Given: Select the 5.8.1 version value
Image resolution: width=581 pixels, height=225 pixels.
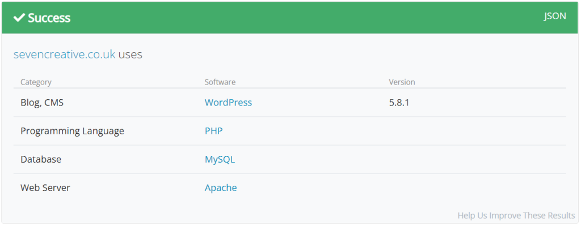Looking at the screenshot, I should pyautogui.click(x=399, y=103).
